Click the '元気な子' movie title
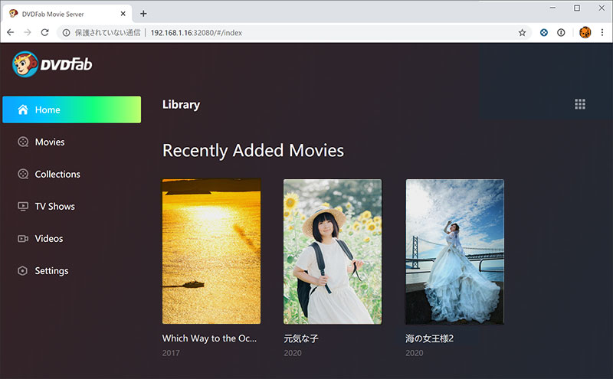This screenshot has width=613, height=379. (x=301, y=338)
